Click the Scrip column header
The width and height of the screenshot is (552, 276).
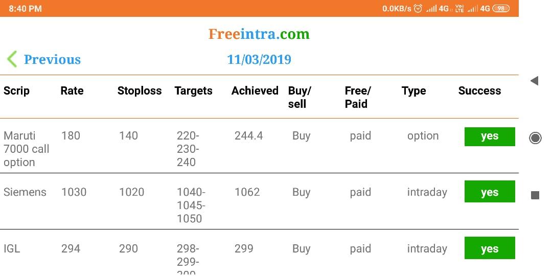coord(17,91)
